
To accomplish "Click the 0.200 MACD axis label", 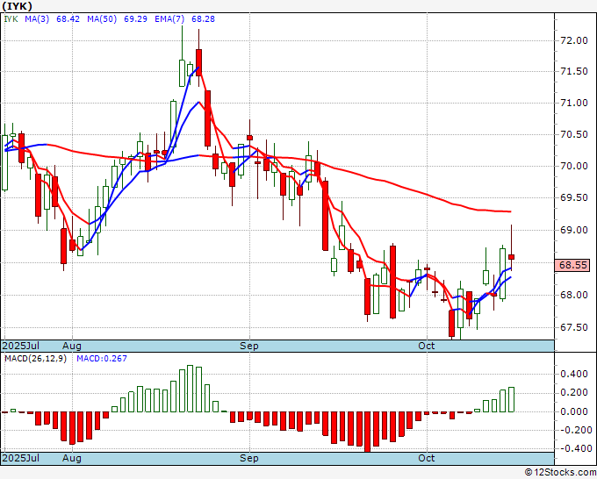I will (x=574, y=393).
